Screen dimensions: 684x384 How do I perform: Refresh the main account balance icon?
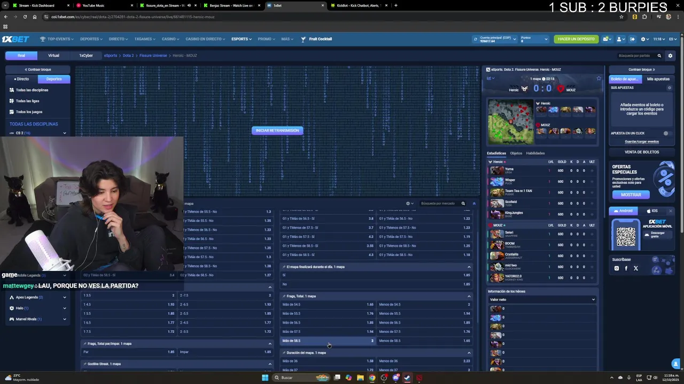475,39
